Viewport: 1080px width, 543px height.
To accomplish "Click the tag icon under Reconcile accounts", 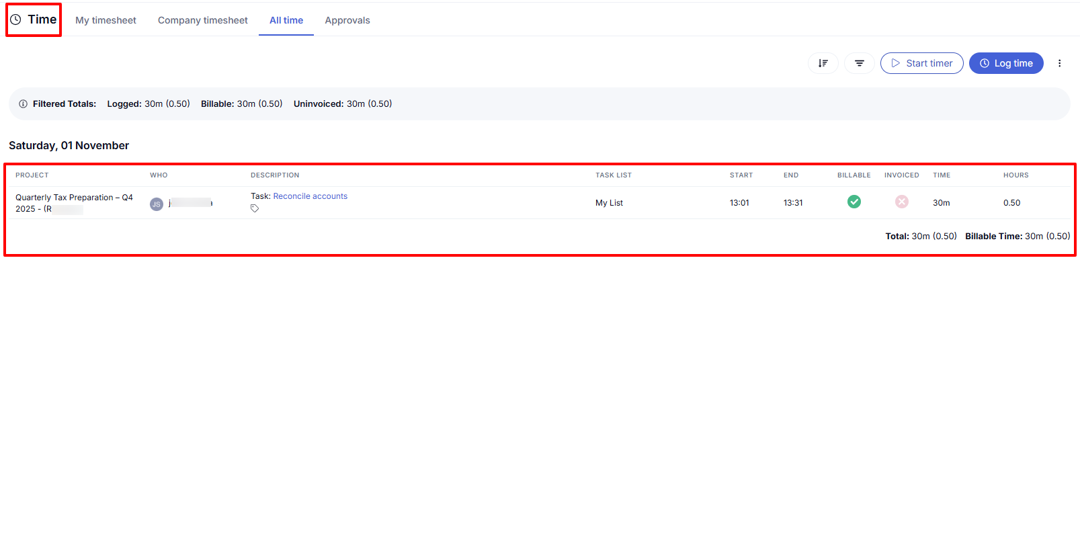I will (255, 208).
